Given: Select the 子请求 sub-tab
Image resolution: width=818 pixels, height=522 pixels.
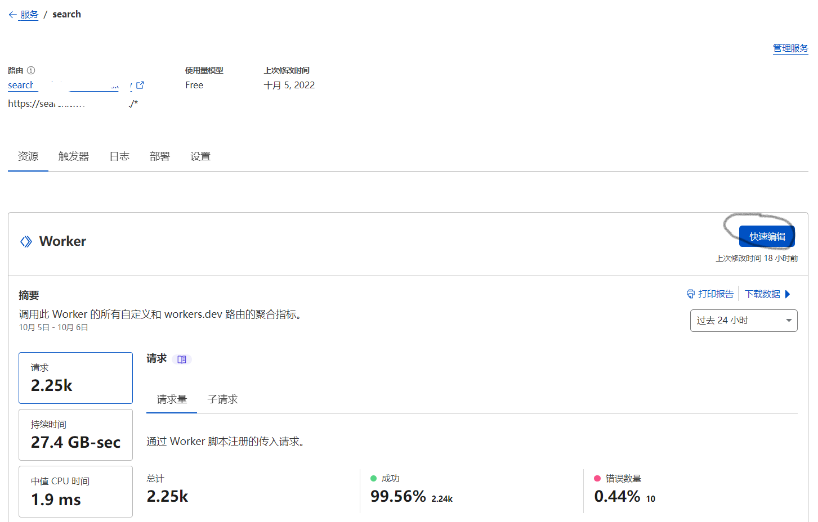Looking at the screenshot, I should [x=222, y=399].
